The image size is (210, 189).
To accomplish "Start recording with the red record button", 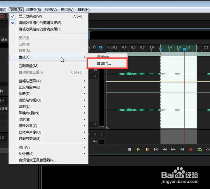I will [x=191, y=149].
